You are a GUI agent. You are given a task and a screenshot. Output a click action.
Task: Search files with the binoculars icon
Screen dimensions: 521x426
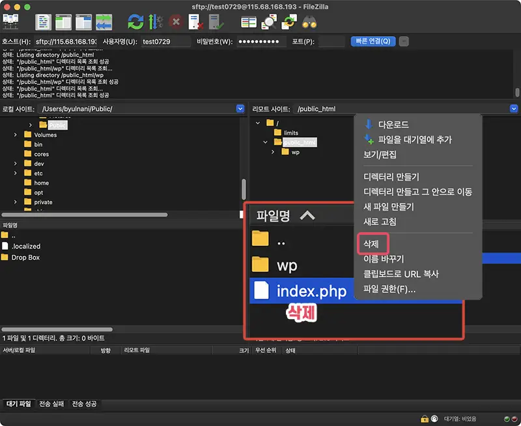point(309,23)
